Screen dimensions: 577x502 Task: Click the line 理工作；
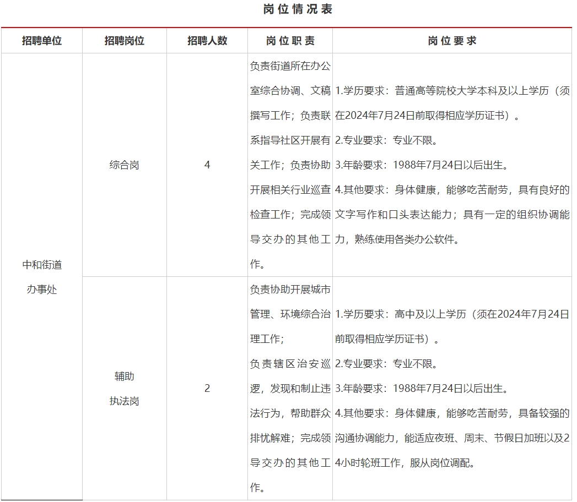point(267,339)
